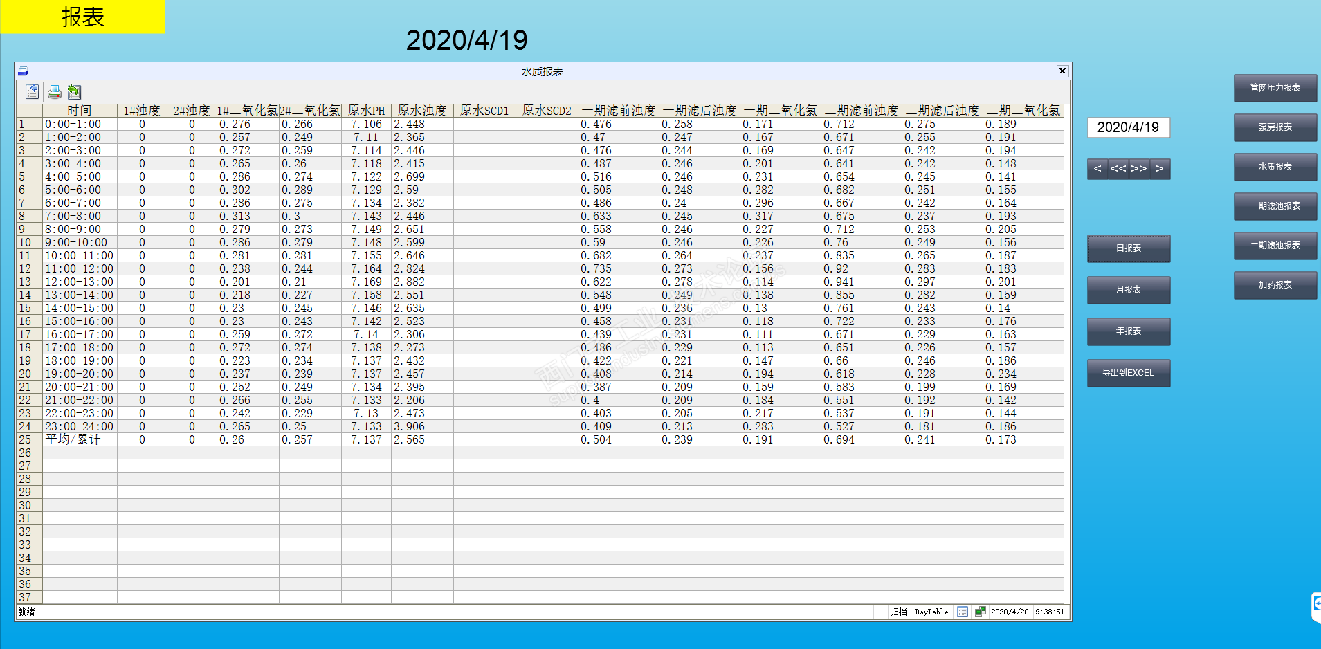The image size is (1321, 649).
Task: Select the 一期滤后浊度 column header
Action: (700, 111)
